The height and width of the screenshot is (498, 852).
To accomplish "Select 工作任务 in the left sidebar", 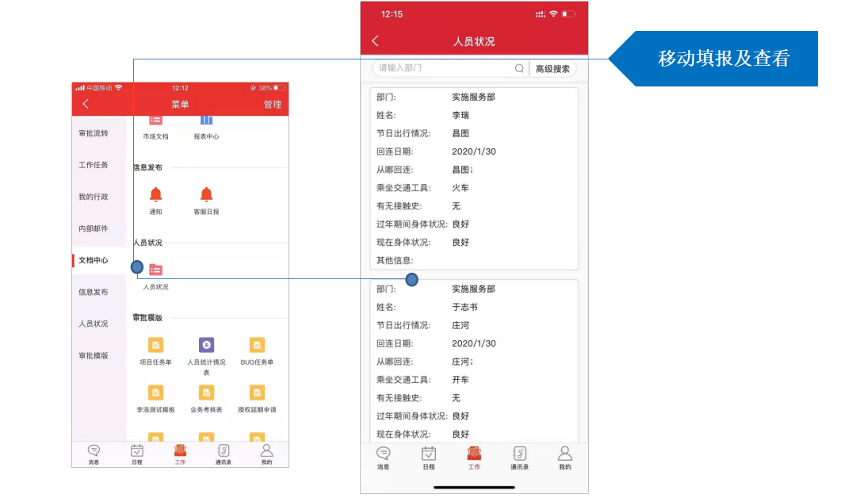I will [x=94, y=165].
